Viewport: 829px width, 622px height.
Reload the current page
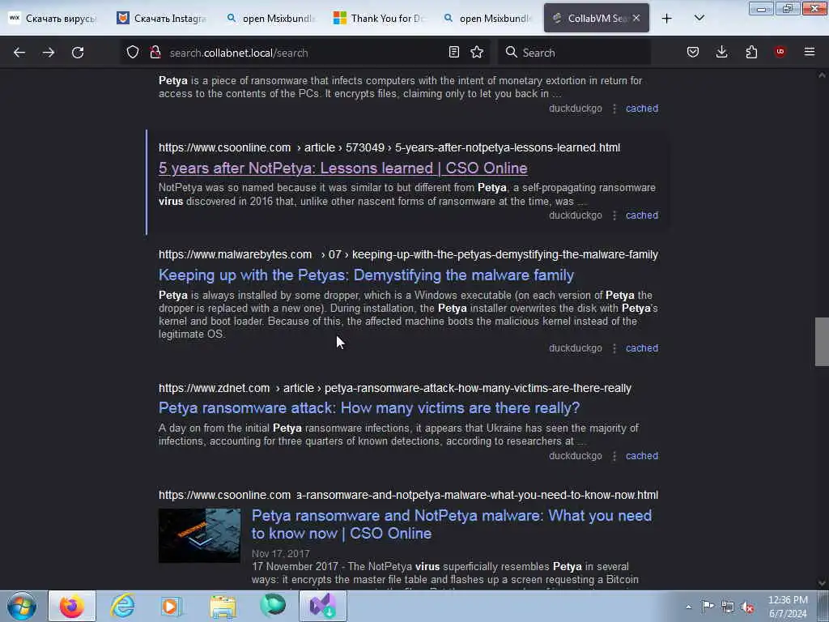click(78, 53)
